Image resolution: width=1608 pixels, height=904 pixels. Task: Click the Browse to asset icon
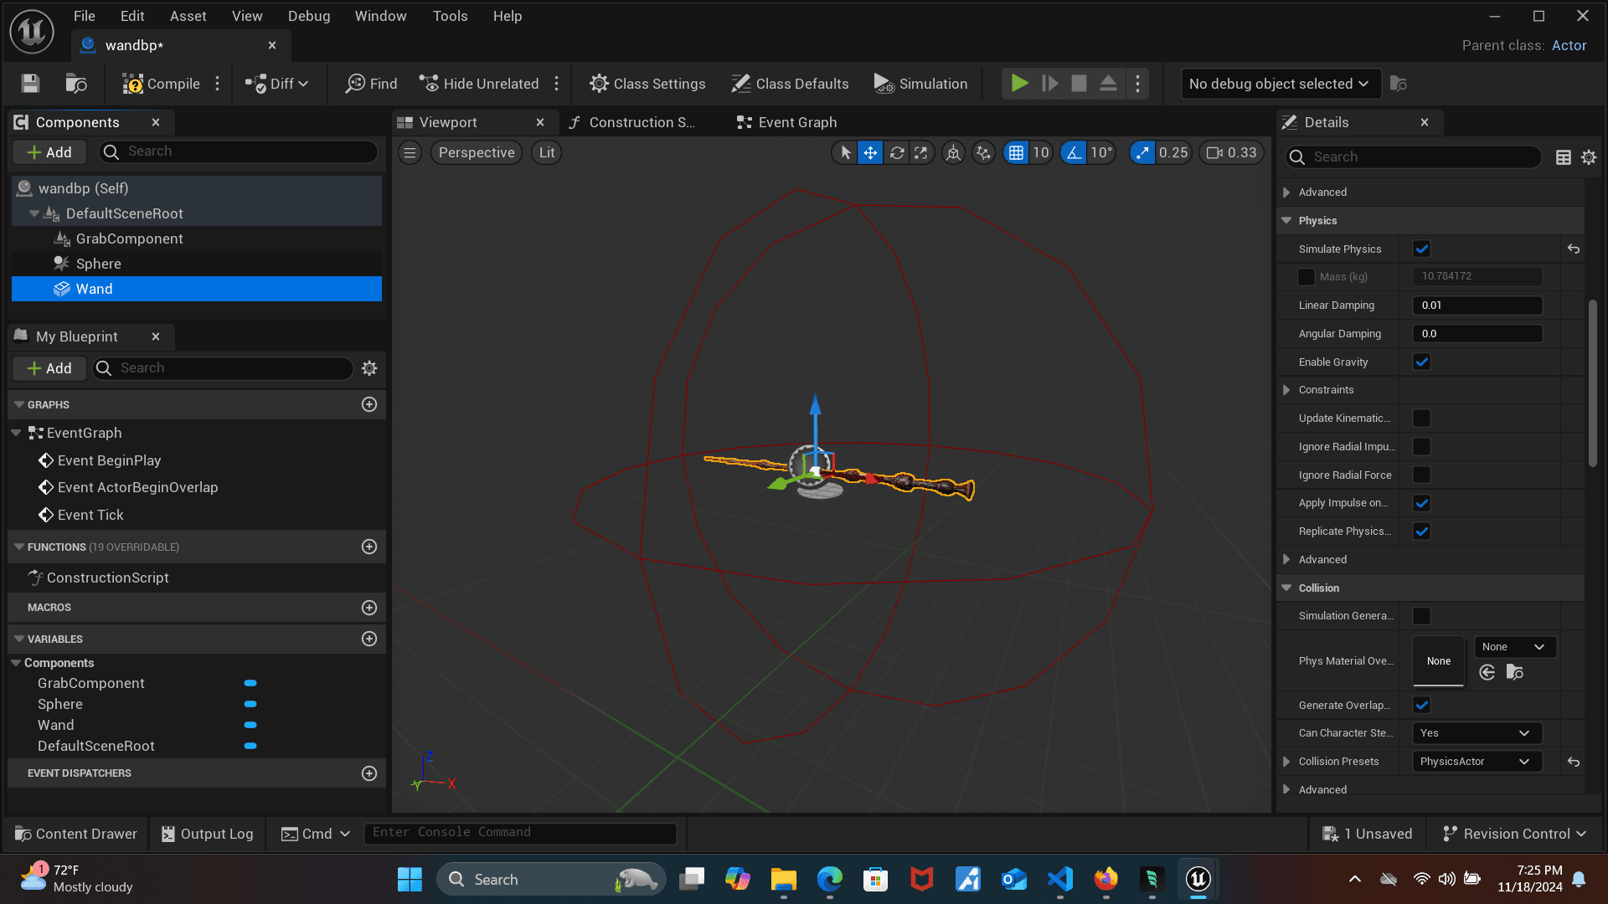click(x=76, y=84)
